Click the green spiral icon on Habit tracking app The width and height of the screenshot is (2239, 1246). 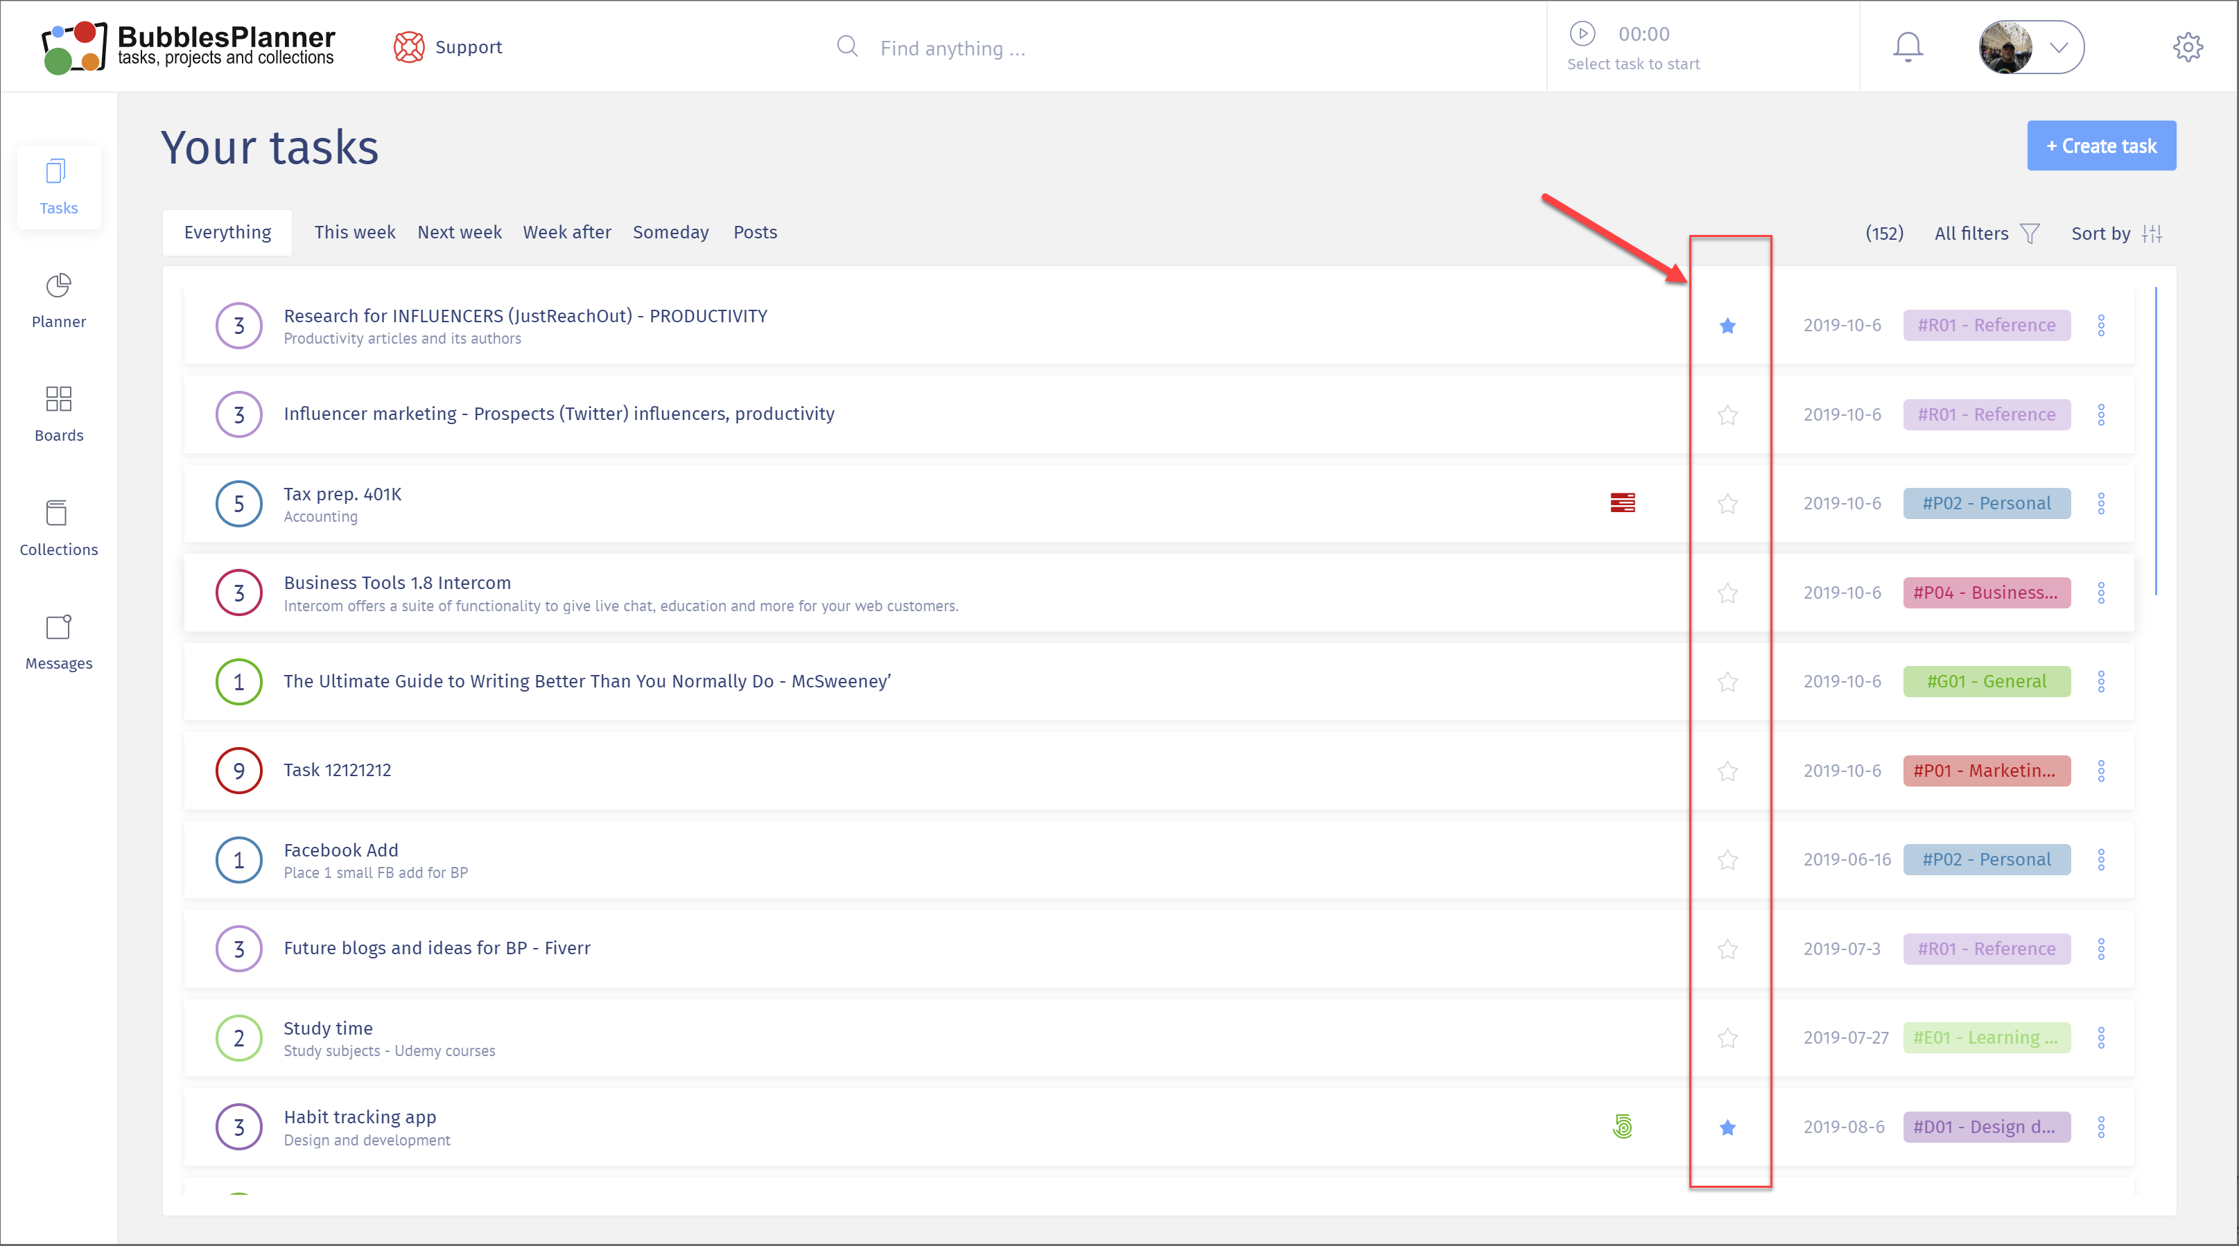pyautogui.click(x=1622, y=1127)
